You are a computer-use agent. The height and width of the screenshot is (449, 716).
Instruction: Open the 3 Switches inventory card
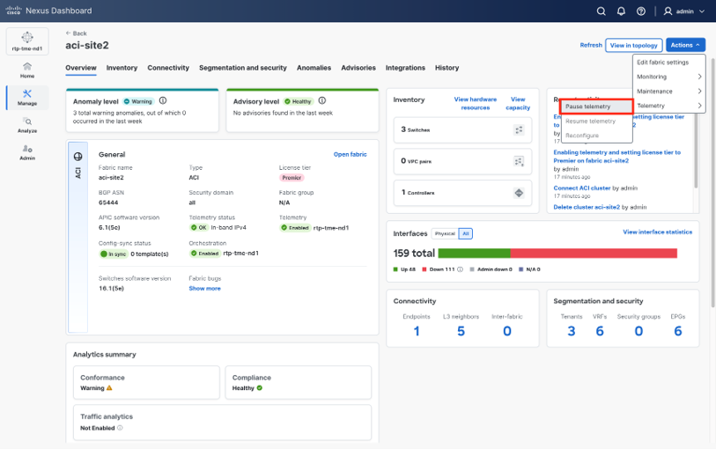tap(462, 130)
